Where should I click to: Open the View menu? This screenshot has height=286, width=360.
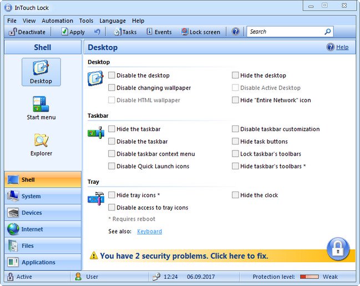coord(29,21)
